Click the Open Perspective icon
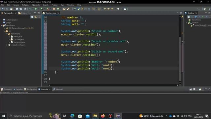Screen dimensions: 211x119 point(204,9)
